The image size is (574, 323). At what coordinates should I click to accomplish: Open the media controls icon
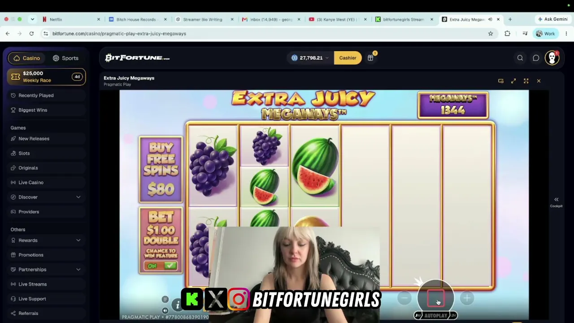pos(525,34)
